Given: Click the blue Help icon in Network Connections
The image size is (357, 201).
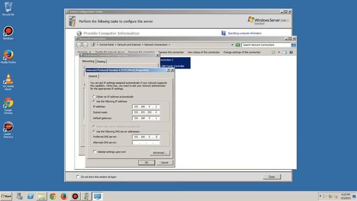Looking at the screenshot, I should [x=291, y=52].
